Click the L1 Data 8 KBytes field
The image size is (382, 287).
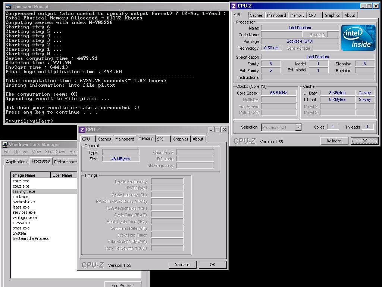pyautogui.click(x=337, y=93)
